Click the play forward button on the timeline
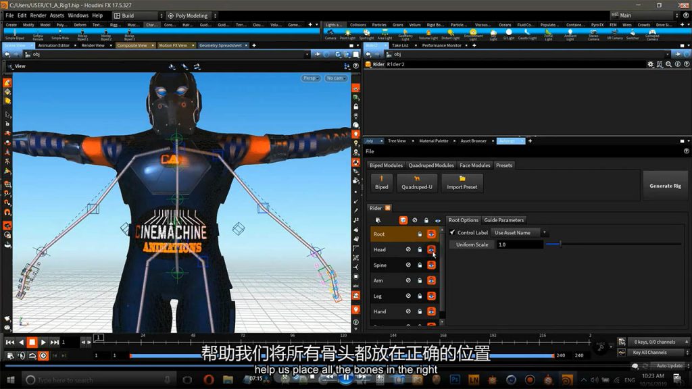The width and height of the screenshot is (692, 389). (43, 342)
